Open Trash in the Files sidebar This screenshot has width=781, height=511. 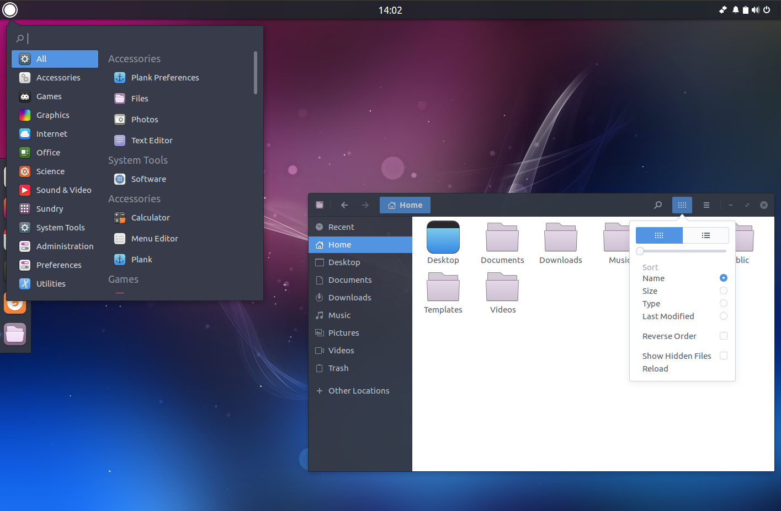[x=360, y=368]
